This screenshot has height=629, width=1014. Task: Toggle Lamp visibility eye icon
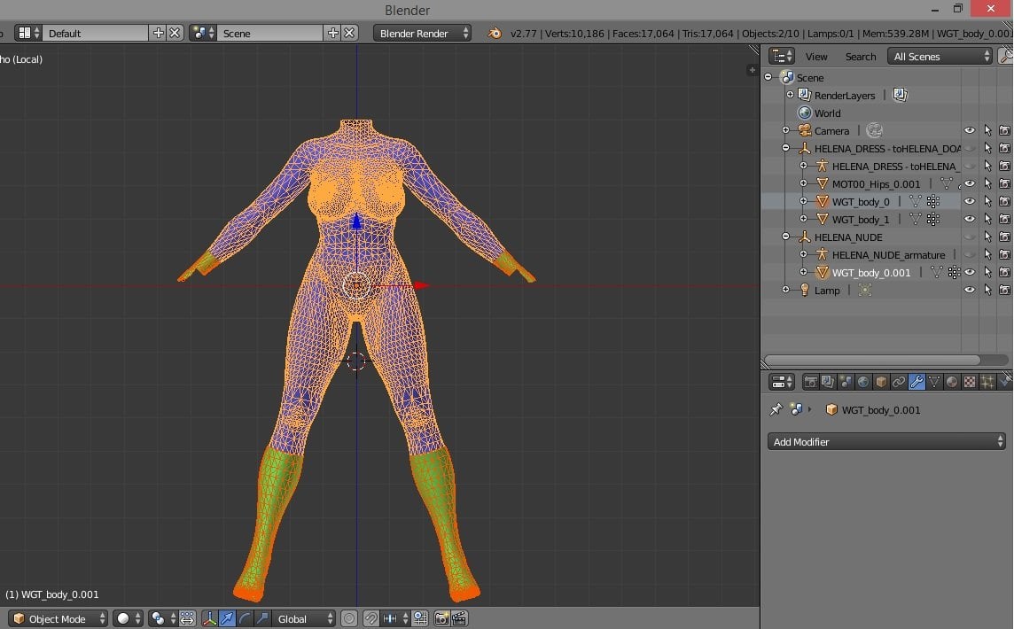click(970, 291)
